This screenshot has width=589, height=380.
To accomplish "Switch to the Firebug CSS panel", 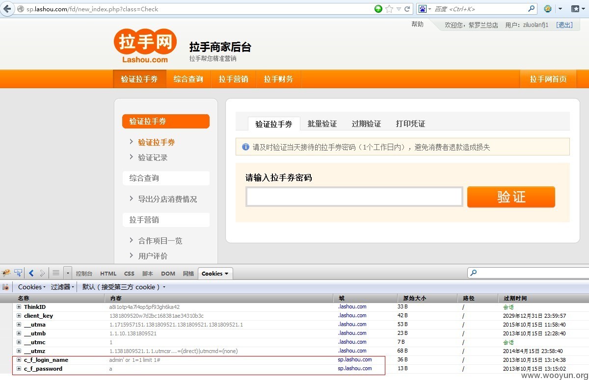I will click(x=129, y=274).
